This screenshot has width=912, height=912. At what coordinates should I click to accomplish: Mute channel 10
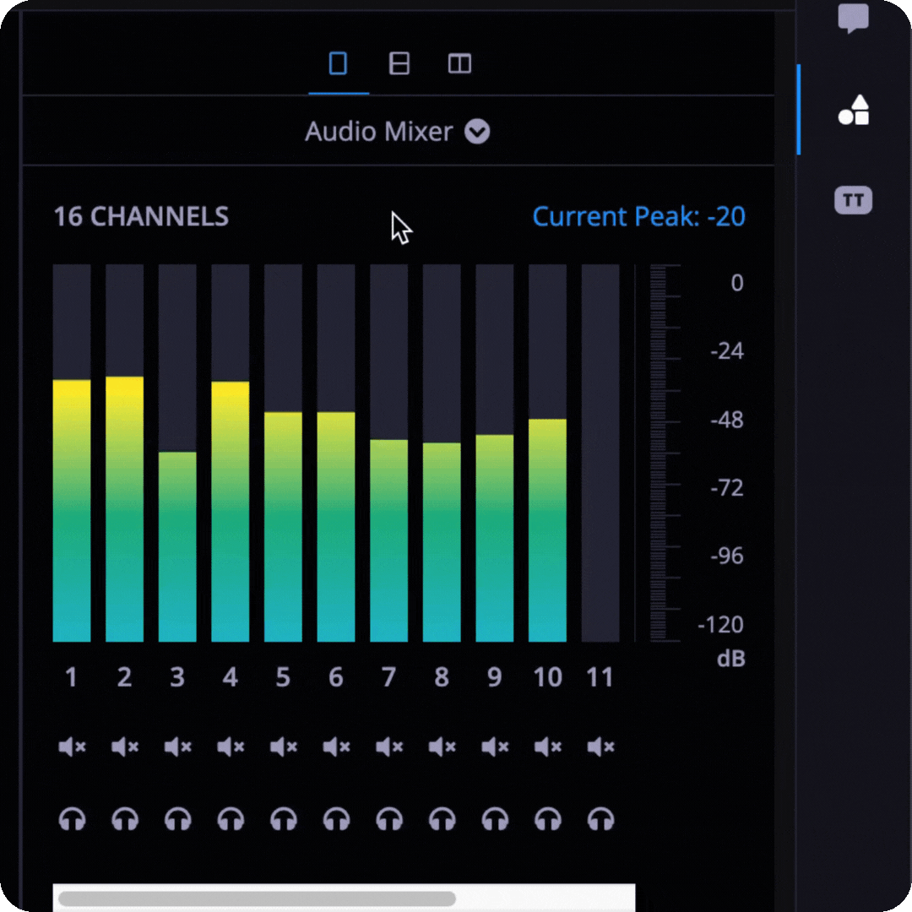coord(548,746)
